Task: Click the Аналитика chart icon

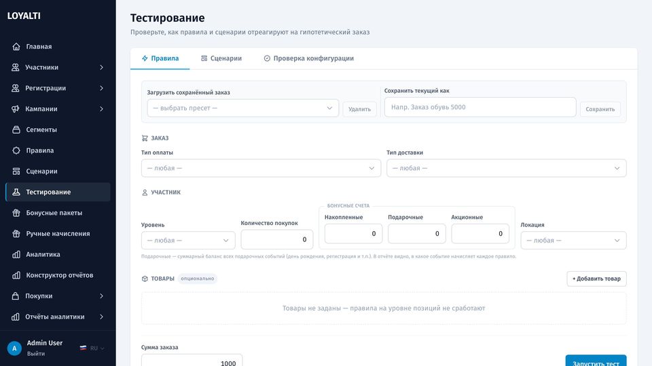Action: 16,254
